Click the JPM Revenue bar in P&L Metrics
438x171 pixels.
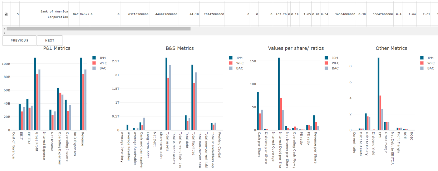tap(81, 94)
